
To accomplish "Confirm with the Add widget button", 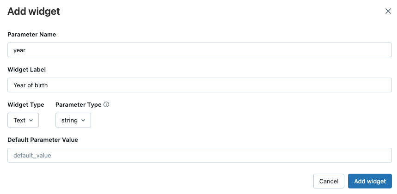I will [x=370, y=181].
